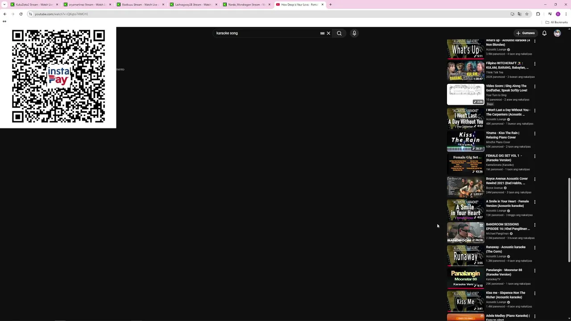Start voice search with microphone icon
This screenshot has width=571, height=321.
(x=354, y=33)
